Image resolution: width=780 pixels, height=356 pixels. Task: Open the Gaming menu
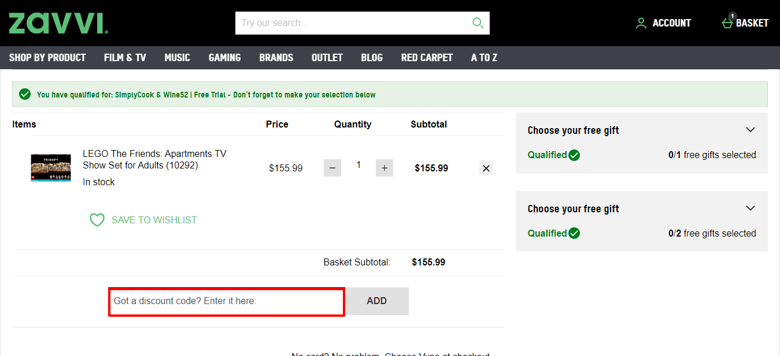click(224, 58)
